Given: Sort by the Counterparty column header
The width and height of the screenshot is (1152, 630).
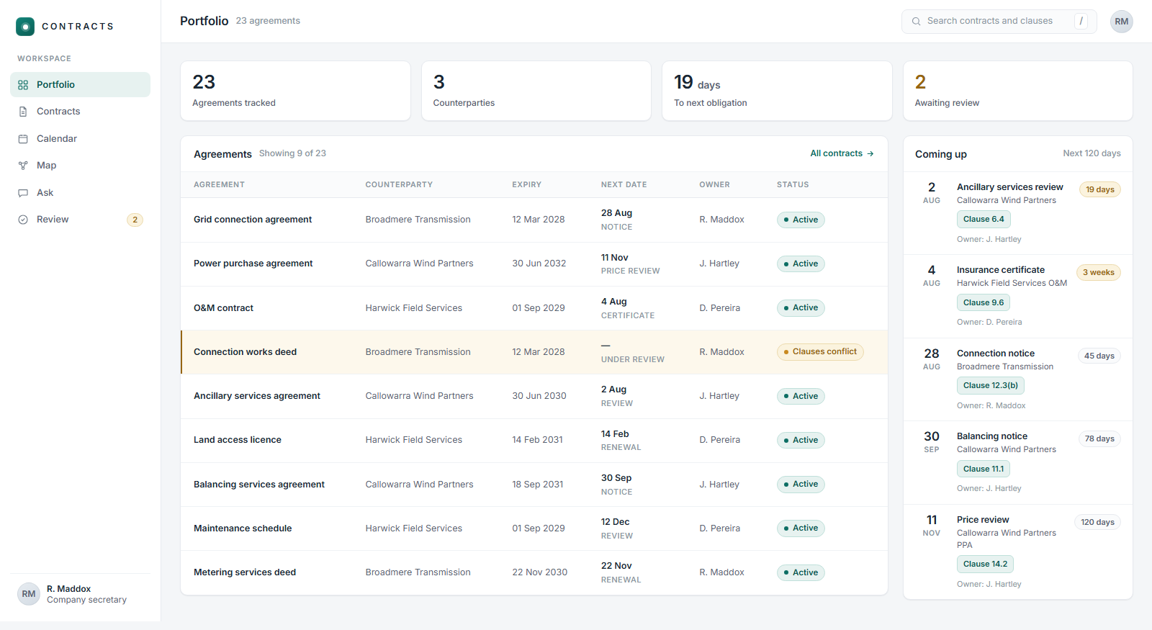Looking at the screenshot, I should [399, 185].
